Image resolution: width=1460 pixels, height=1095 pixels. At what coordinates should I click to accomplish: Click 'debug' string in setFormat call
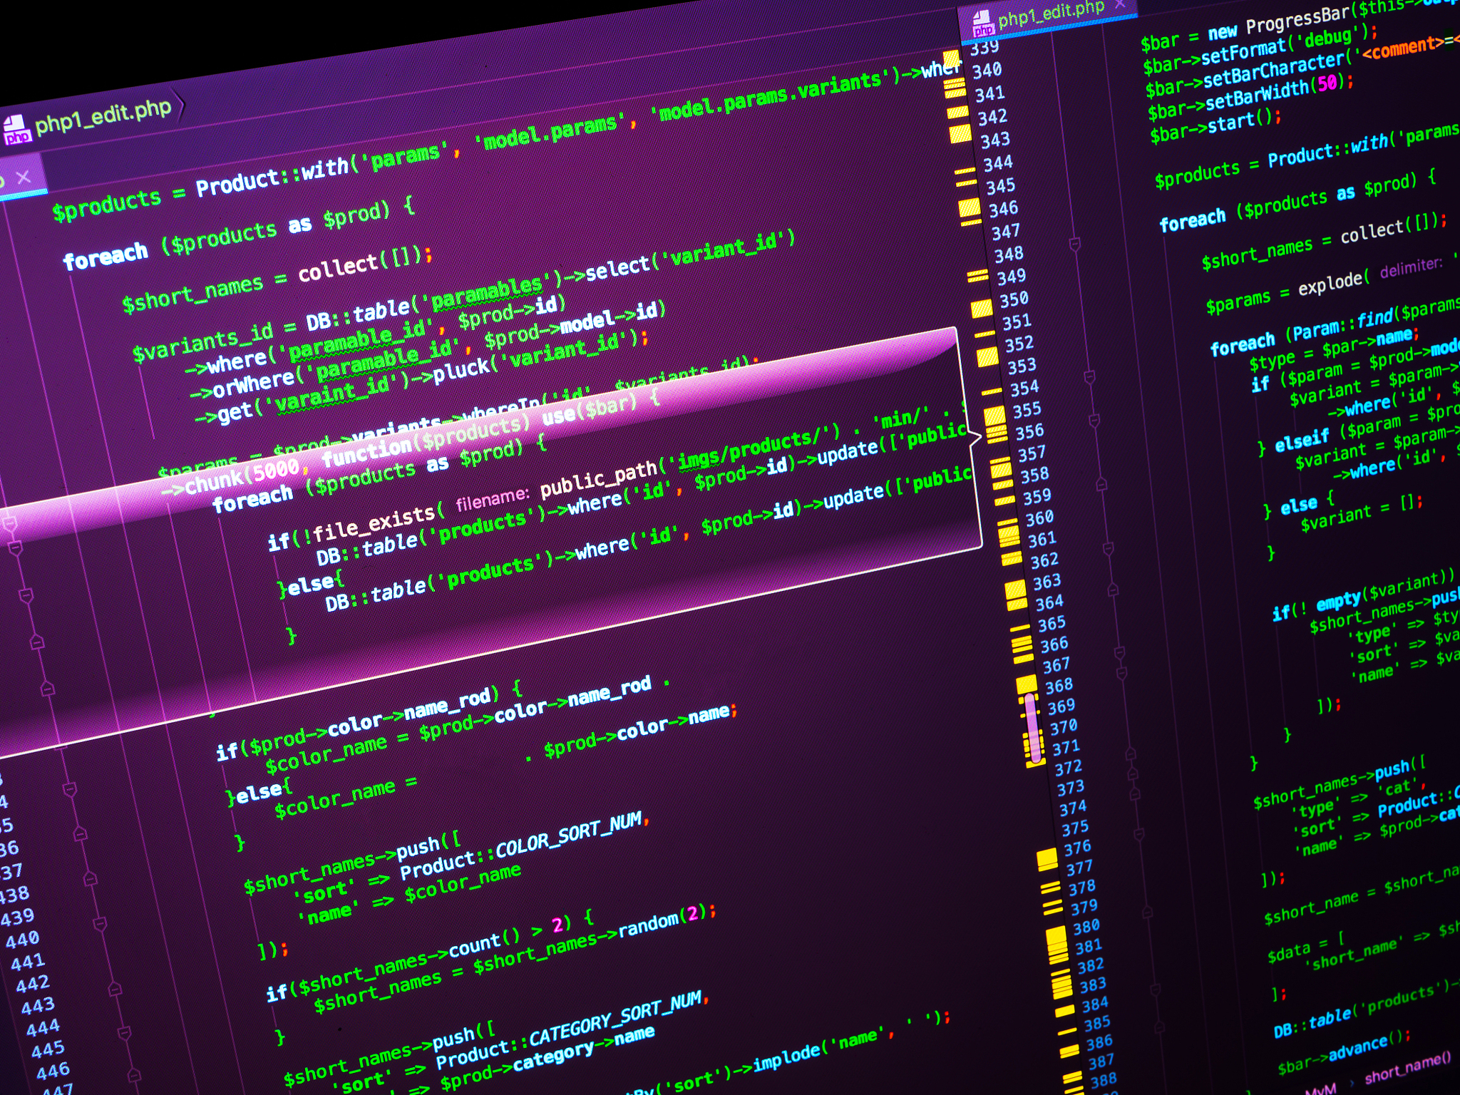coord(1327,38)
